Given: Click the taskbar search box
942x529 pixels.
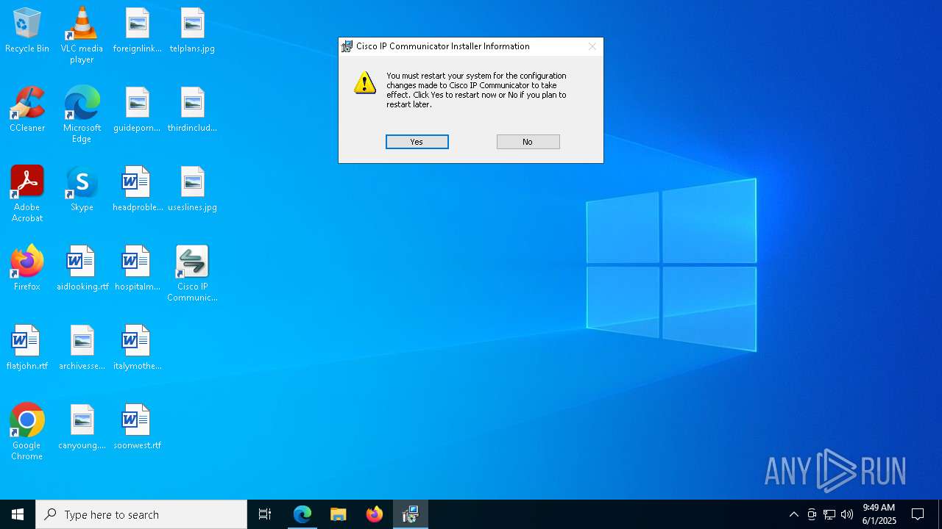Looking at the screenshot, I should (141, 514).
